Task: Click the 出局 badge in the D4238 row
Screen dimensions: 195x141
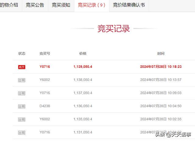Action: coord(22,106)
